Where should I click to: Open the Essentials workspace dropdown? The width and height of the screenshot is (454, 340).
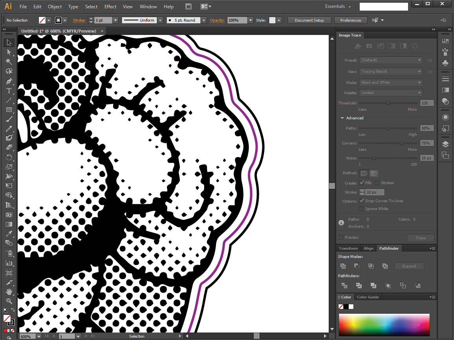[338, 7]
